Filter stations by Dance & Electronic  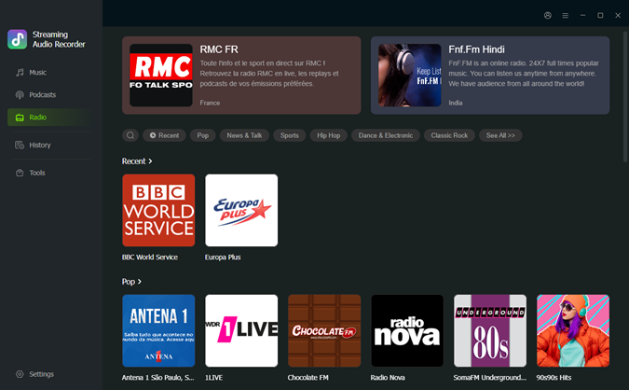click(x=386, y=135)
